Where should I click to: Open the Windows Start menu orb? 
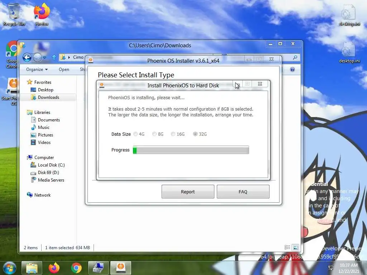pyautogui.click(x=9, y=268)
